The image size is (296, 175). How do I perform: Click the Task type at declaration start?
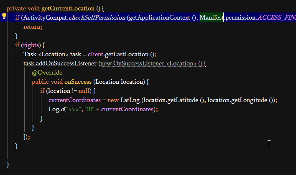pyautogui.click(x=30, y=54)
